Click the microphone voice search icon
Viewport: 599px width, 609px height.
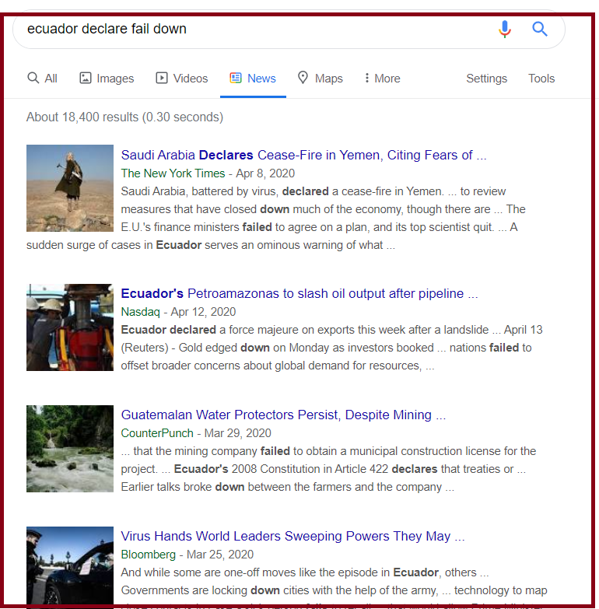[505, 29]
